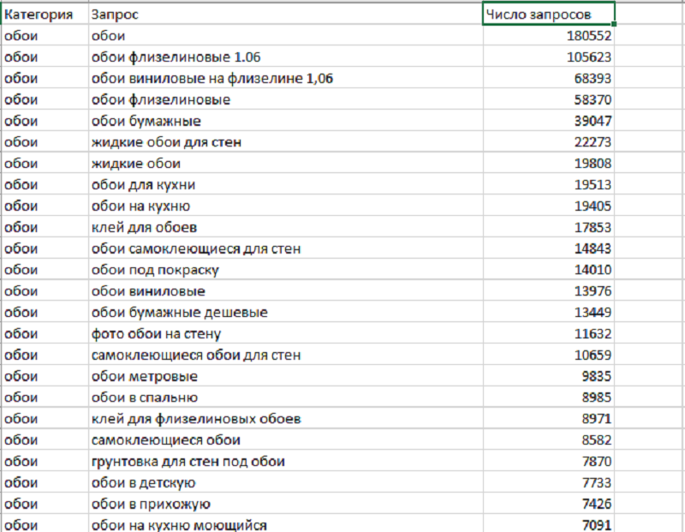Viewport: 685px width, 532px height.
Task: Select the "обои флизелиновые 1.06" cell
Action: click(285, 57)
